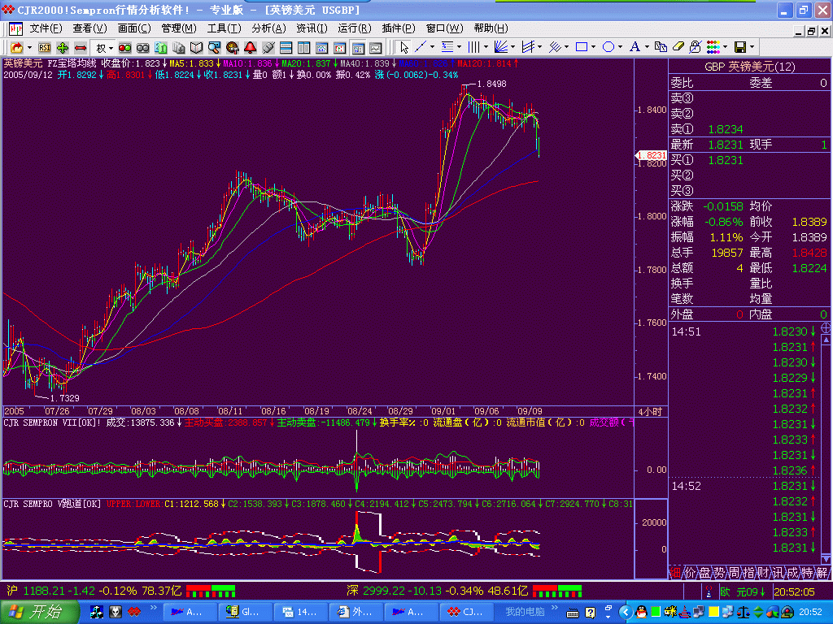
Task: Open the 分析(A) menu
Action: coord(268,28)
